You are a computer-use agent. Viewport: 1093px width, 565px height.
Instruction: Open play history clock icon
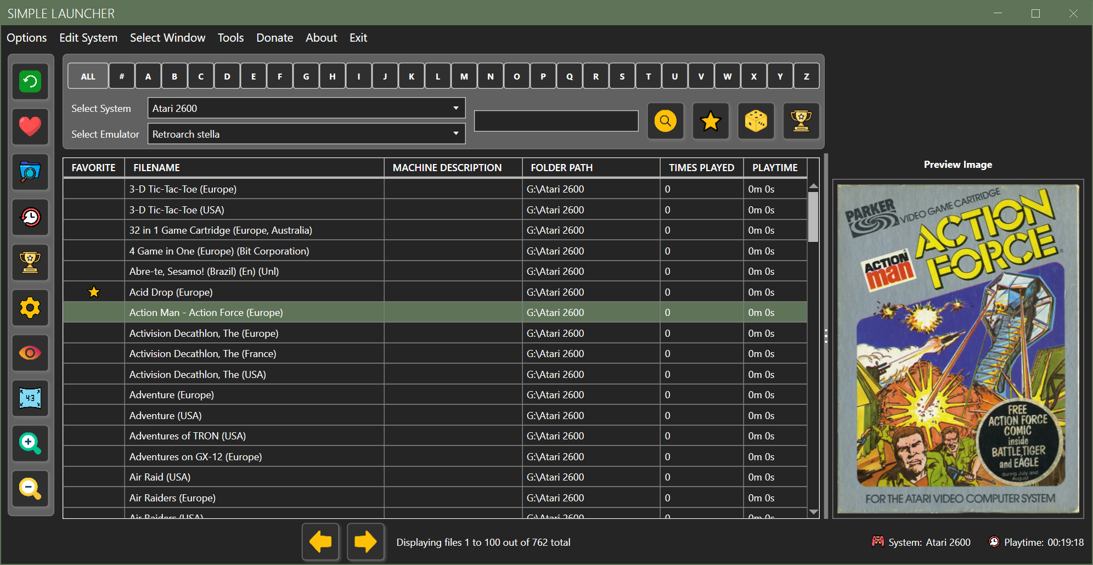30,217
